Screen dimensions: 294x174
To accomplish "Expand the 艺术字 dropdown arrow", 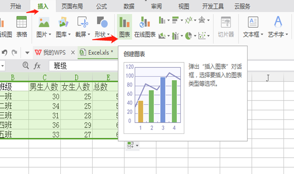I will click(x=287, y=34).
